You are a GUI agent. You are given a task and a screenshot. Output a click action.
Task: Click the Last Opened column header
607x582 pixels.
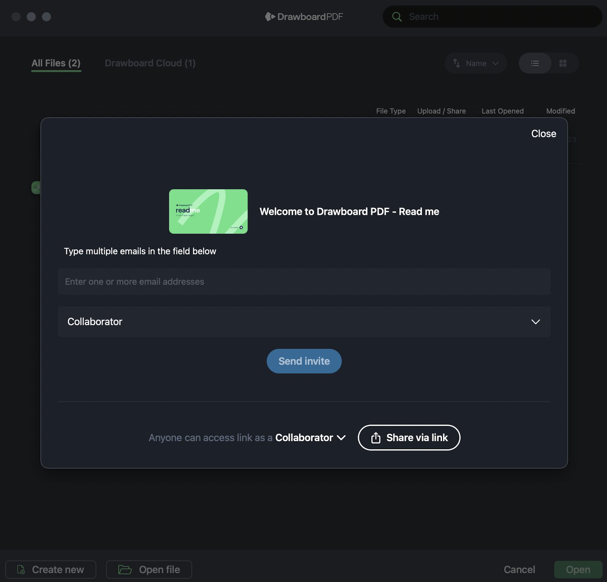click(x=502, y=111)
